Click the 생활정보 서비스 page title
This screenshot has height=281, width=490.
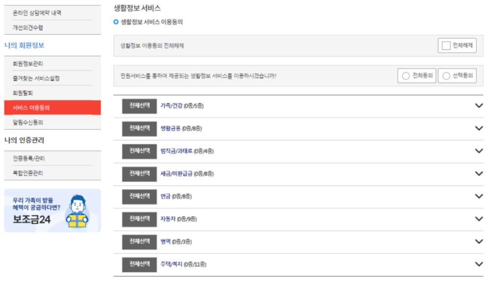[x=137, y=8]
